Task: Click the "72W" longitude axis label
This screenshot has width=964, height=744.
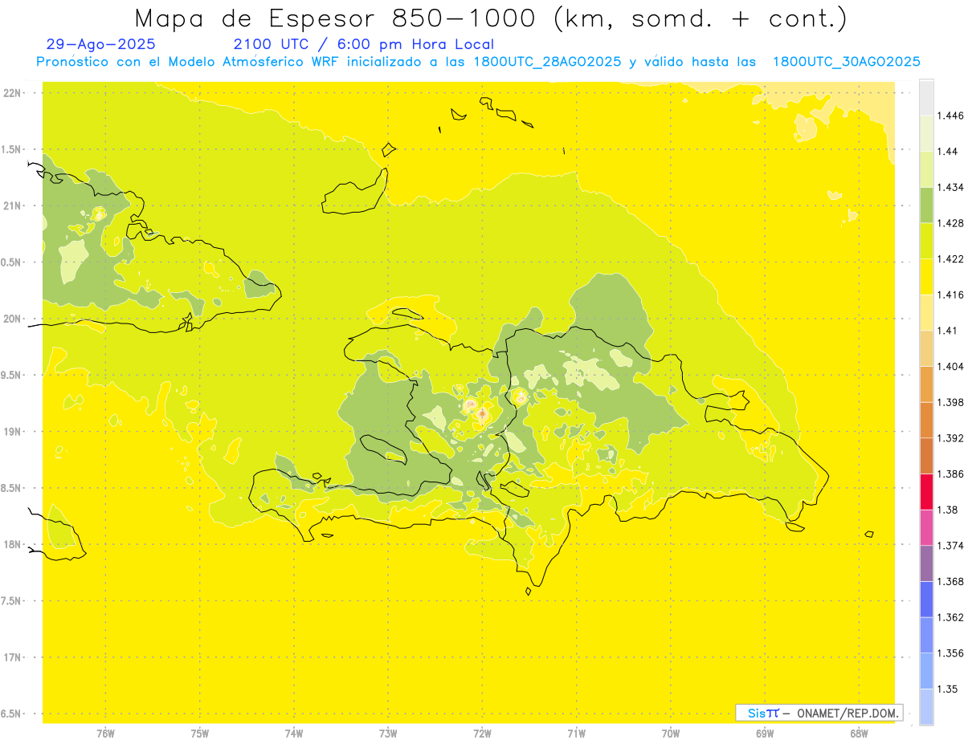Action: [482, 733]
